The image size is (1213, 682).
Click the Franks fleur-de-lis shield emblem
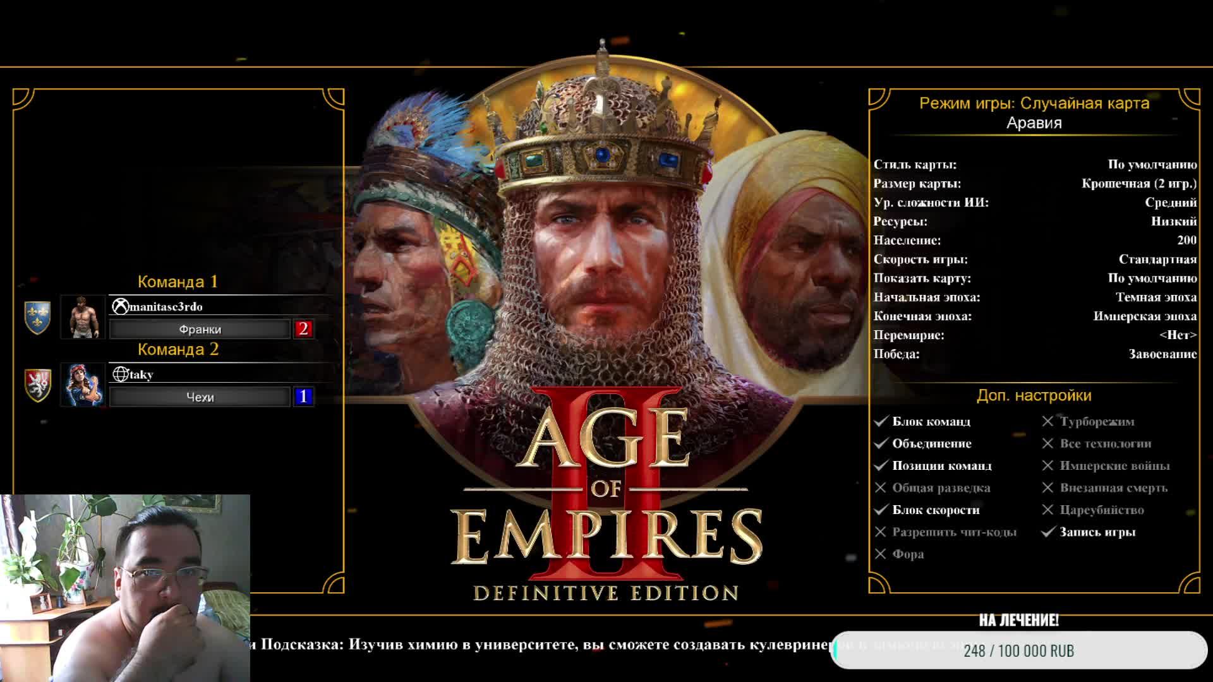pyautogui.click(x=37, y=317)
